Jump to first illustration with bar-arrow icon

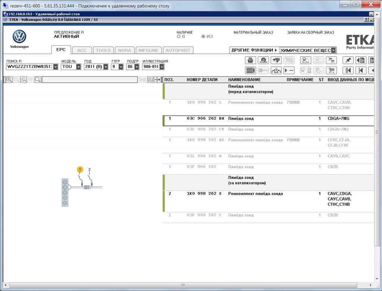click(348, 70)
